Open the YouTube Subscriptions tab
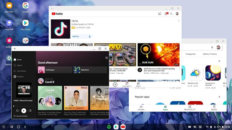The image size is (232, 130). click(127, 84)
